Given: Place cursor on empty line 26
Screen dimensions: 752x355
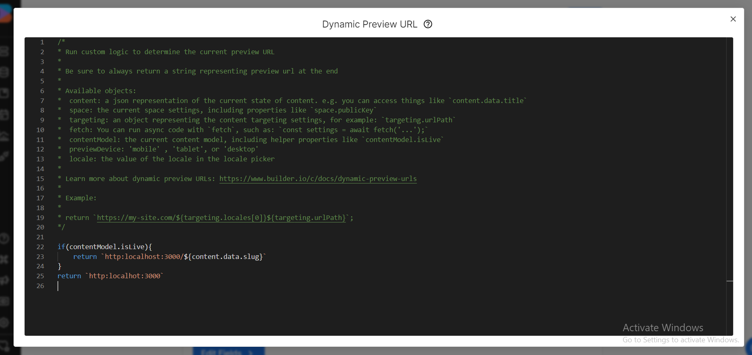Looking at the screenshot, I should (x=164, y=286).
